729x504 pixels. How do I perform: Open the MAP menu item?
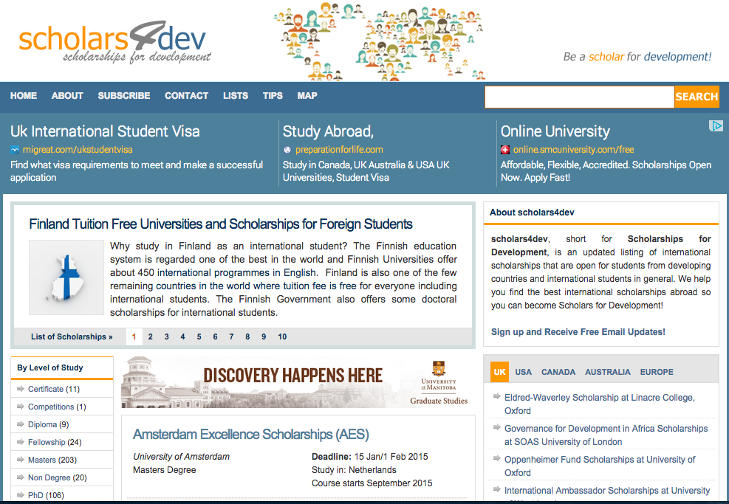coord(307,96)
